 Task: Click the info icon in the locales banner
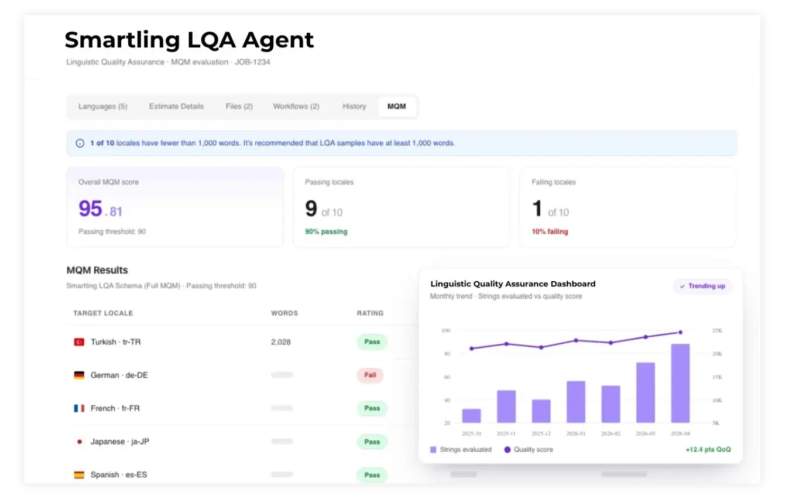pos(80,143)
